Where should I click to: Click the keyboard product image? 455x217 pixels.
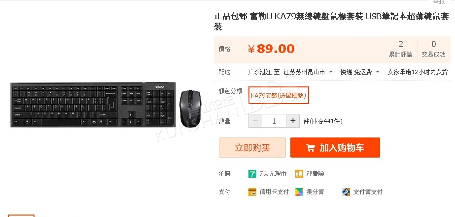click(93, 105)
